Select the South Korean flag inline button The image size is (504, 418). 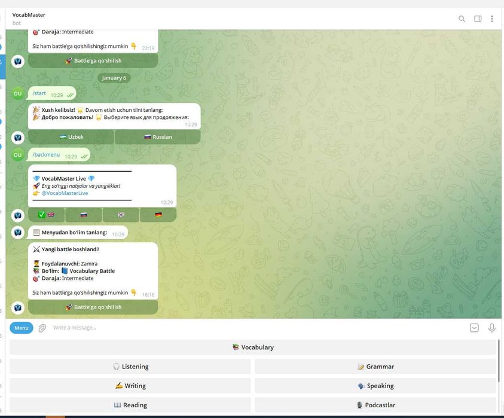pyautogui.click(x=121, y=215)
